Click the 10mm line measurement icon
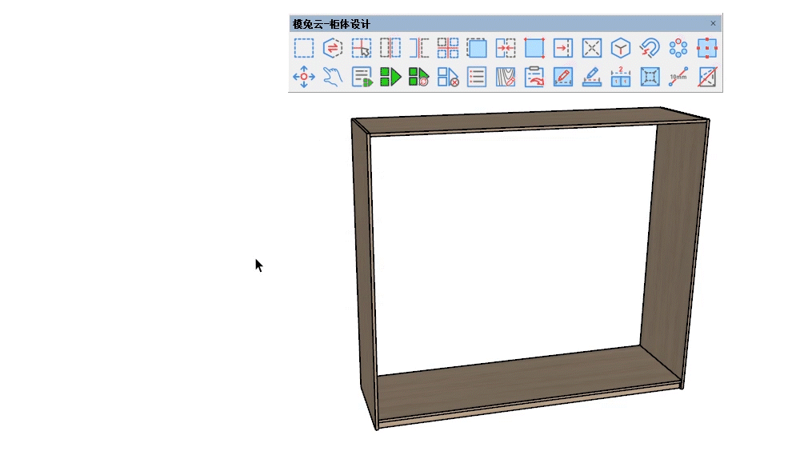 click(x=678, y=78)
